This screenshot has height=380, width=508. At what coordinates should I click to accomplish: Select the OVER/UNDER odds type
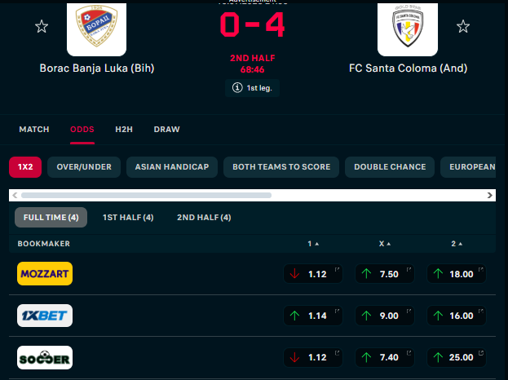click(84, 167)
